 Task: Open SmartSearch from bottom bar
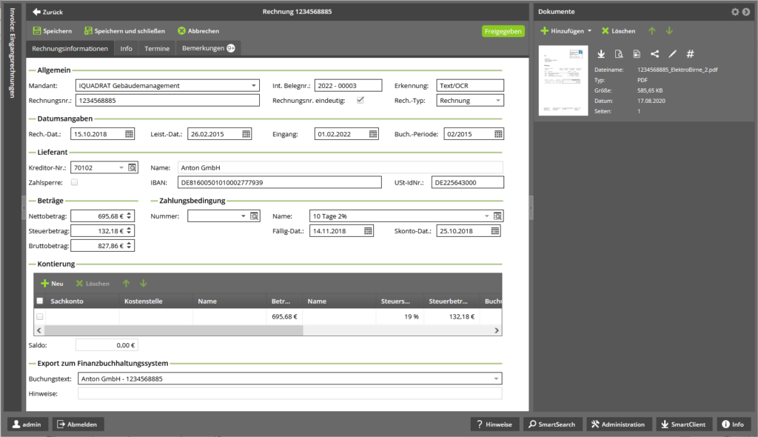coord(552,424)
